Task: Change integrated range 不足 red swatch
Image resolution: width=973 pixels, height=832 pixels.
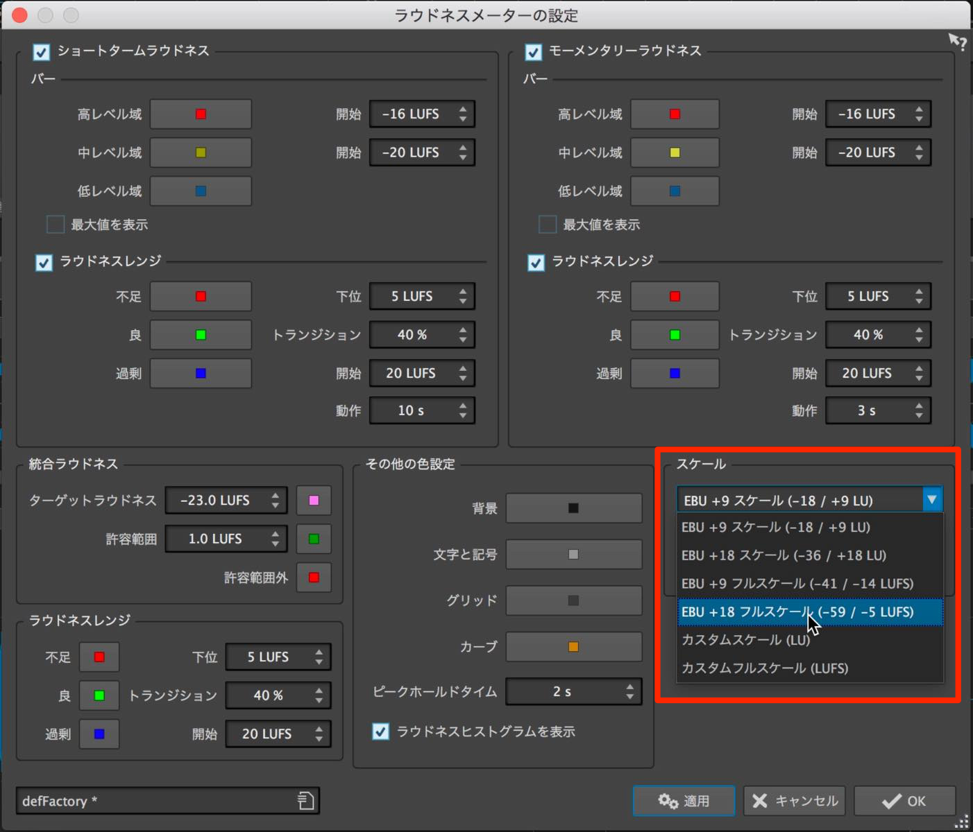Action: [99, 657]
